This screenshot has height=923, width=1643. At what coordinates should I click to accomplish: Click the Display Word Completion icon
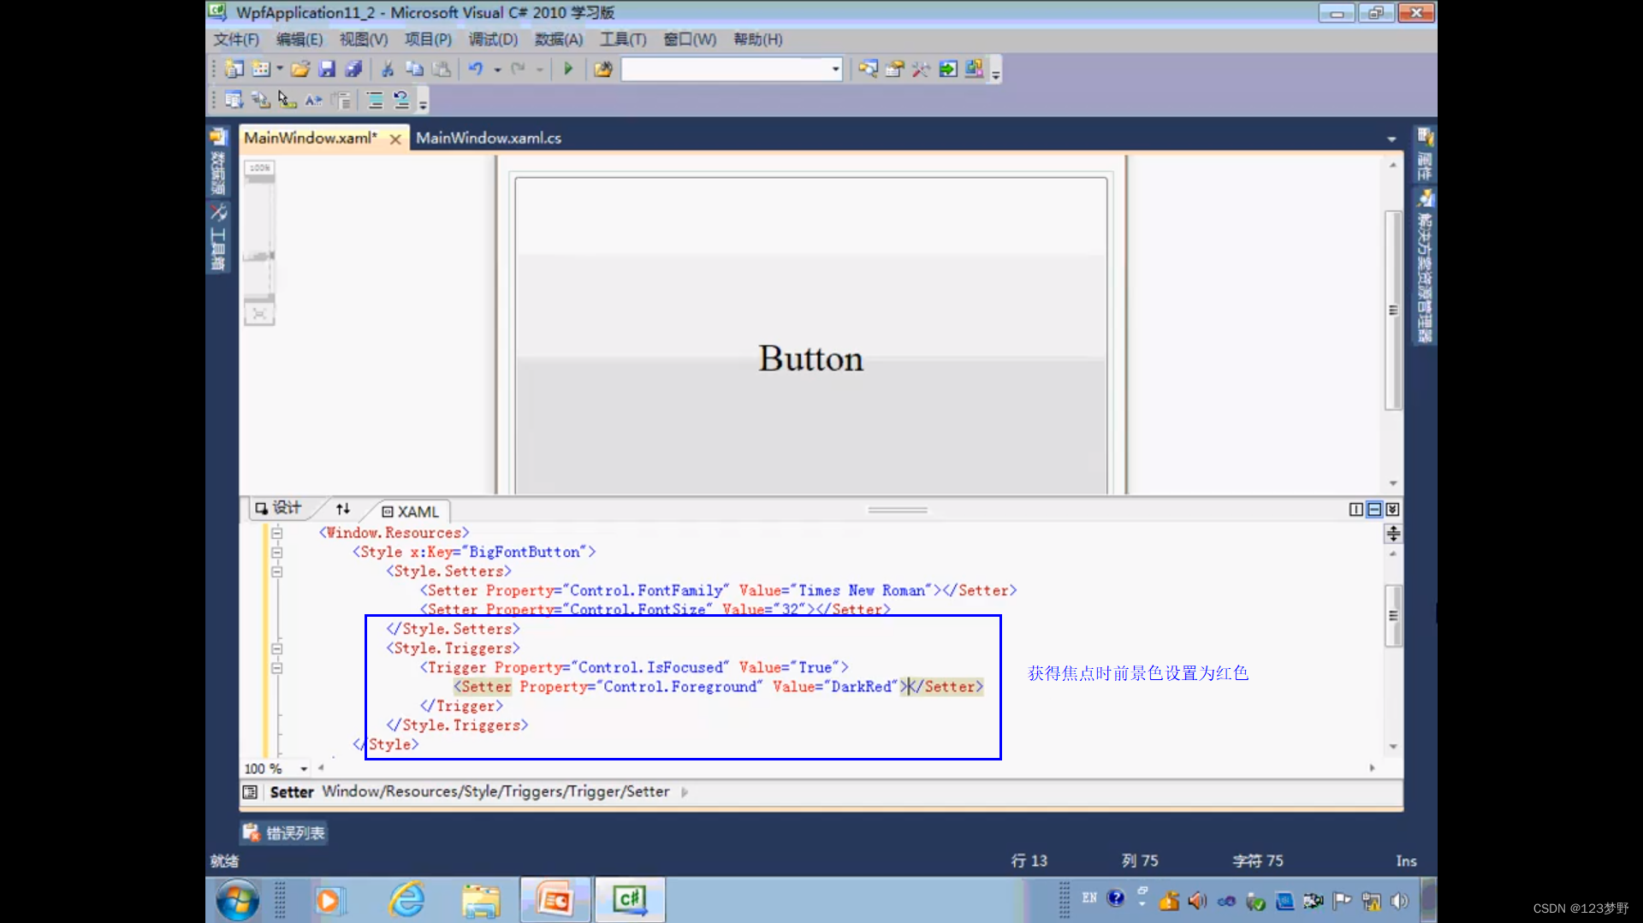(x=314, y=100)
